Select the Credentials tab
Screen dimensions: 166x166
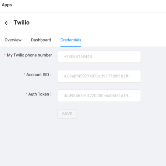click(71, 40)
